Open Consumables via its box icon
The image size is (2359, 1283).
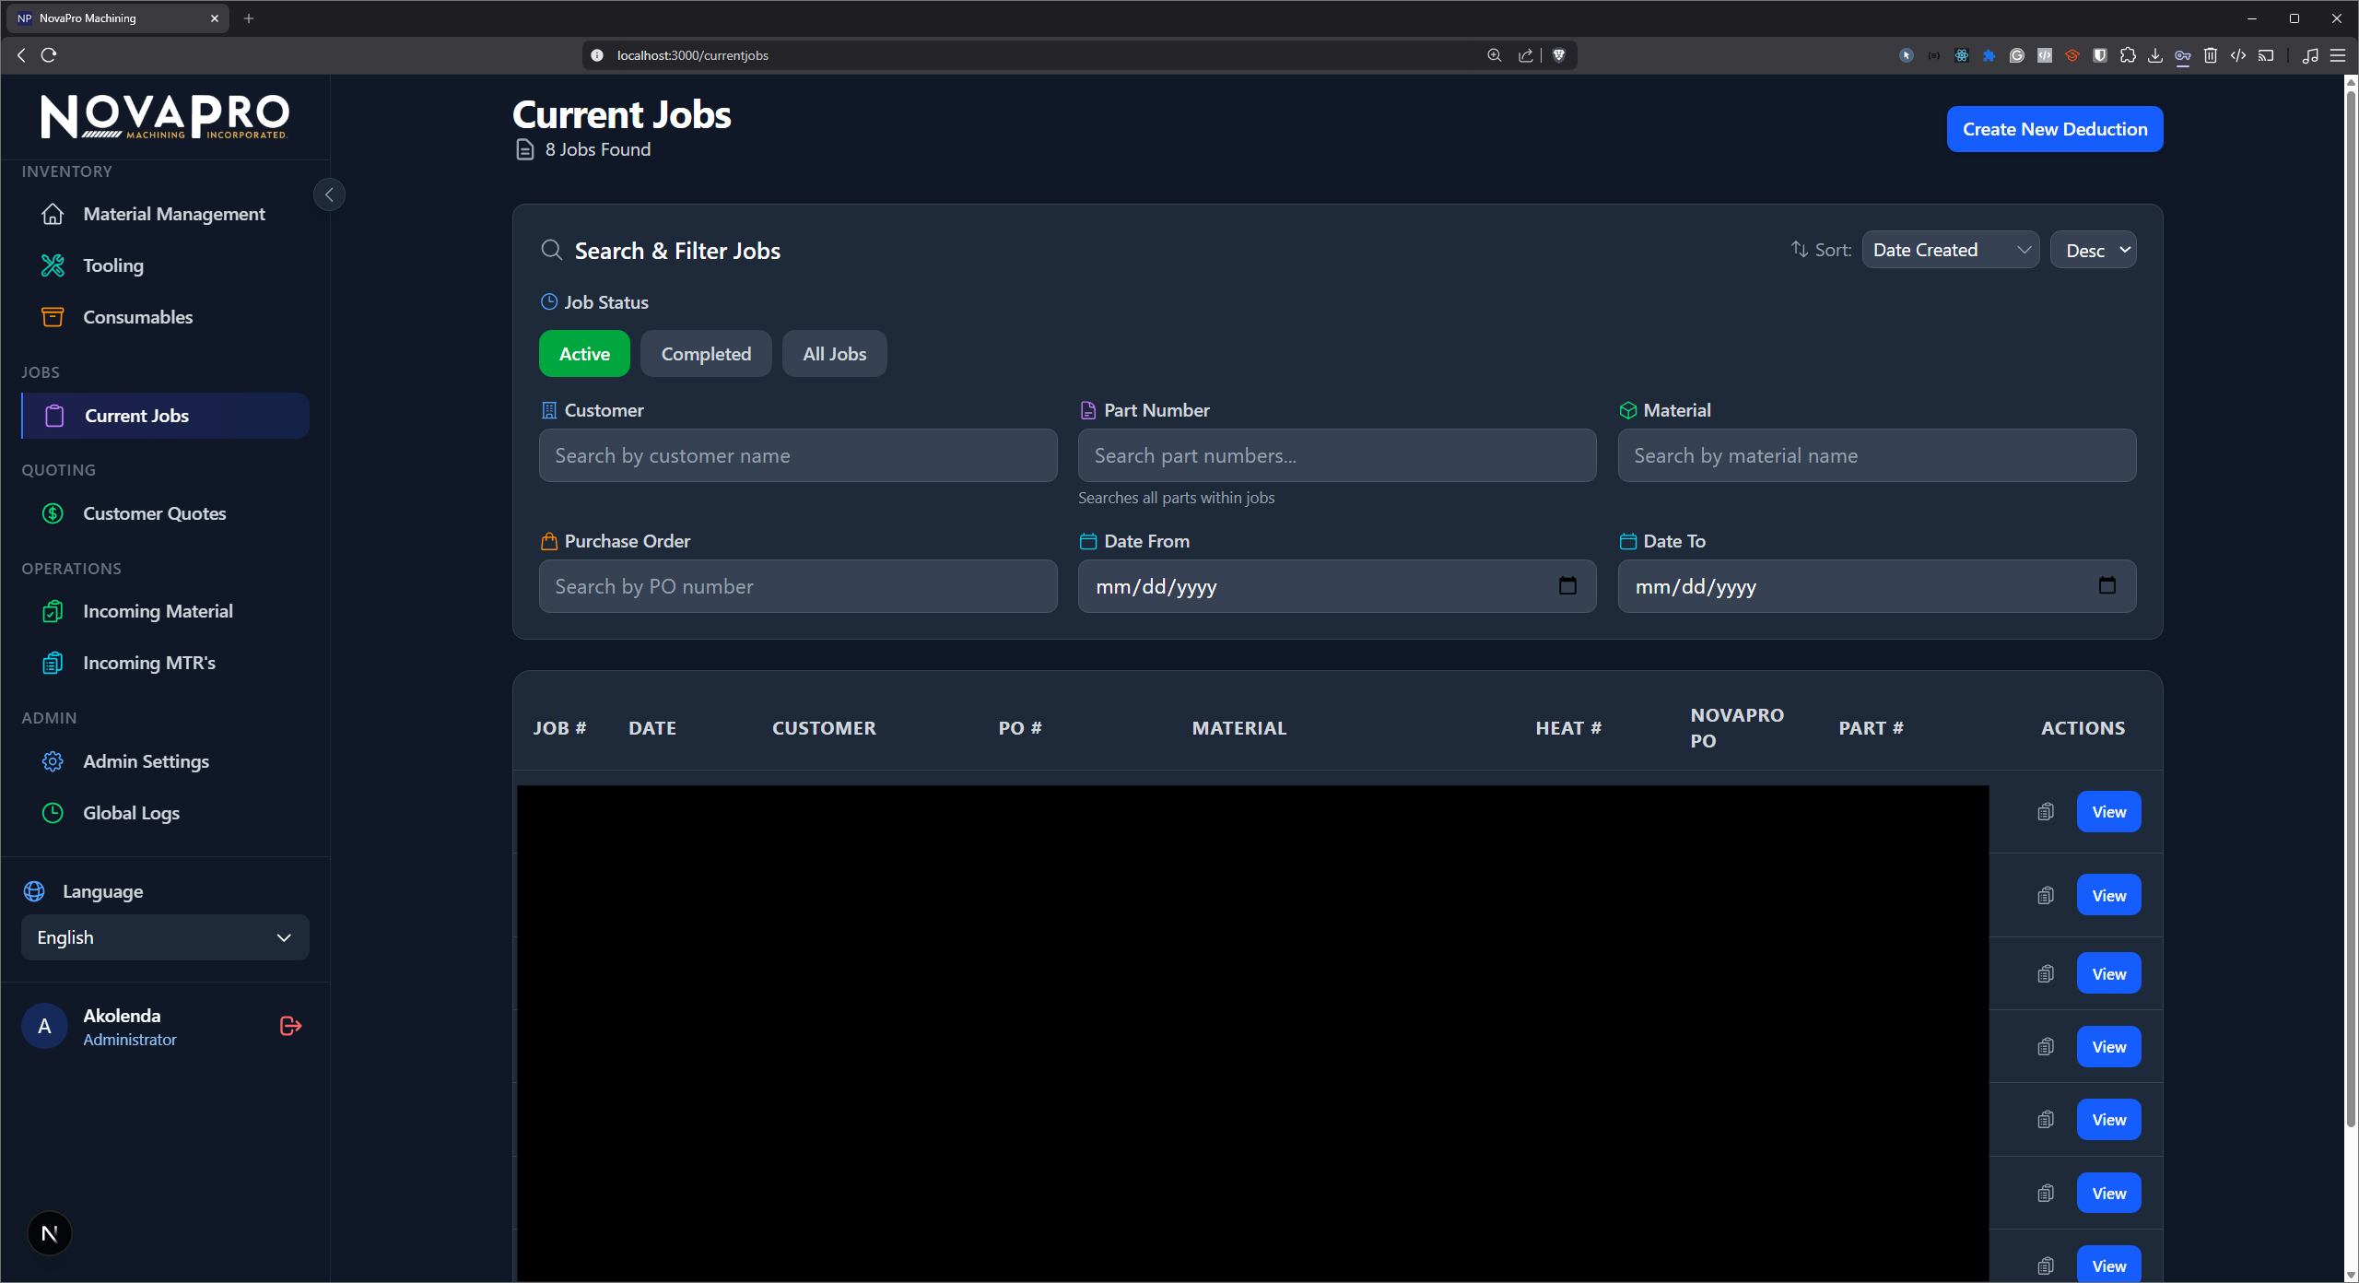[x=53, y=316]
